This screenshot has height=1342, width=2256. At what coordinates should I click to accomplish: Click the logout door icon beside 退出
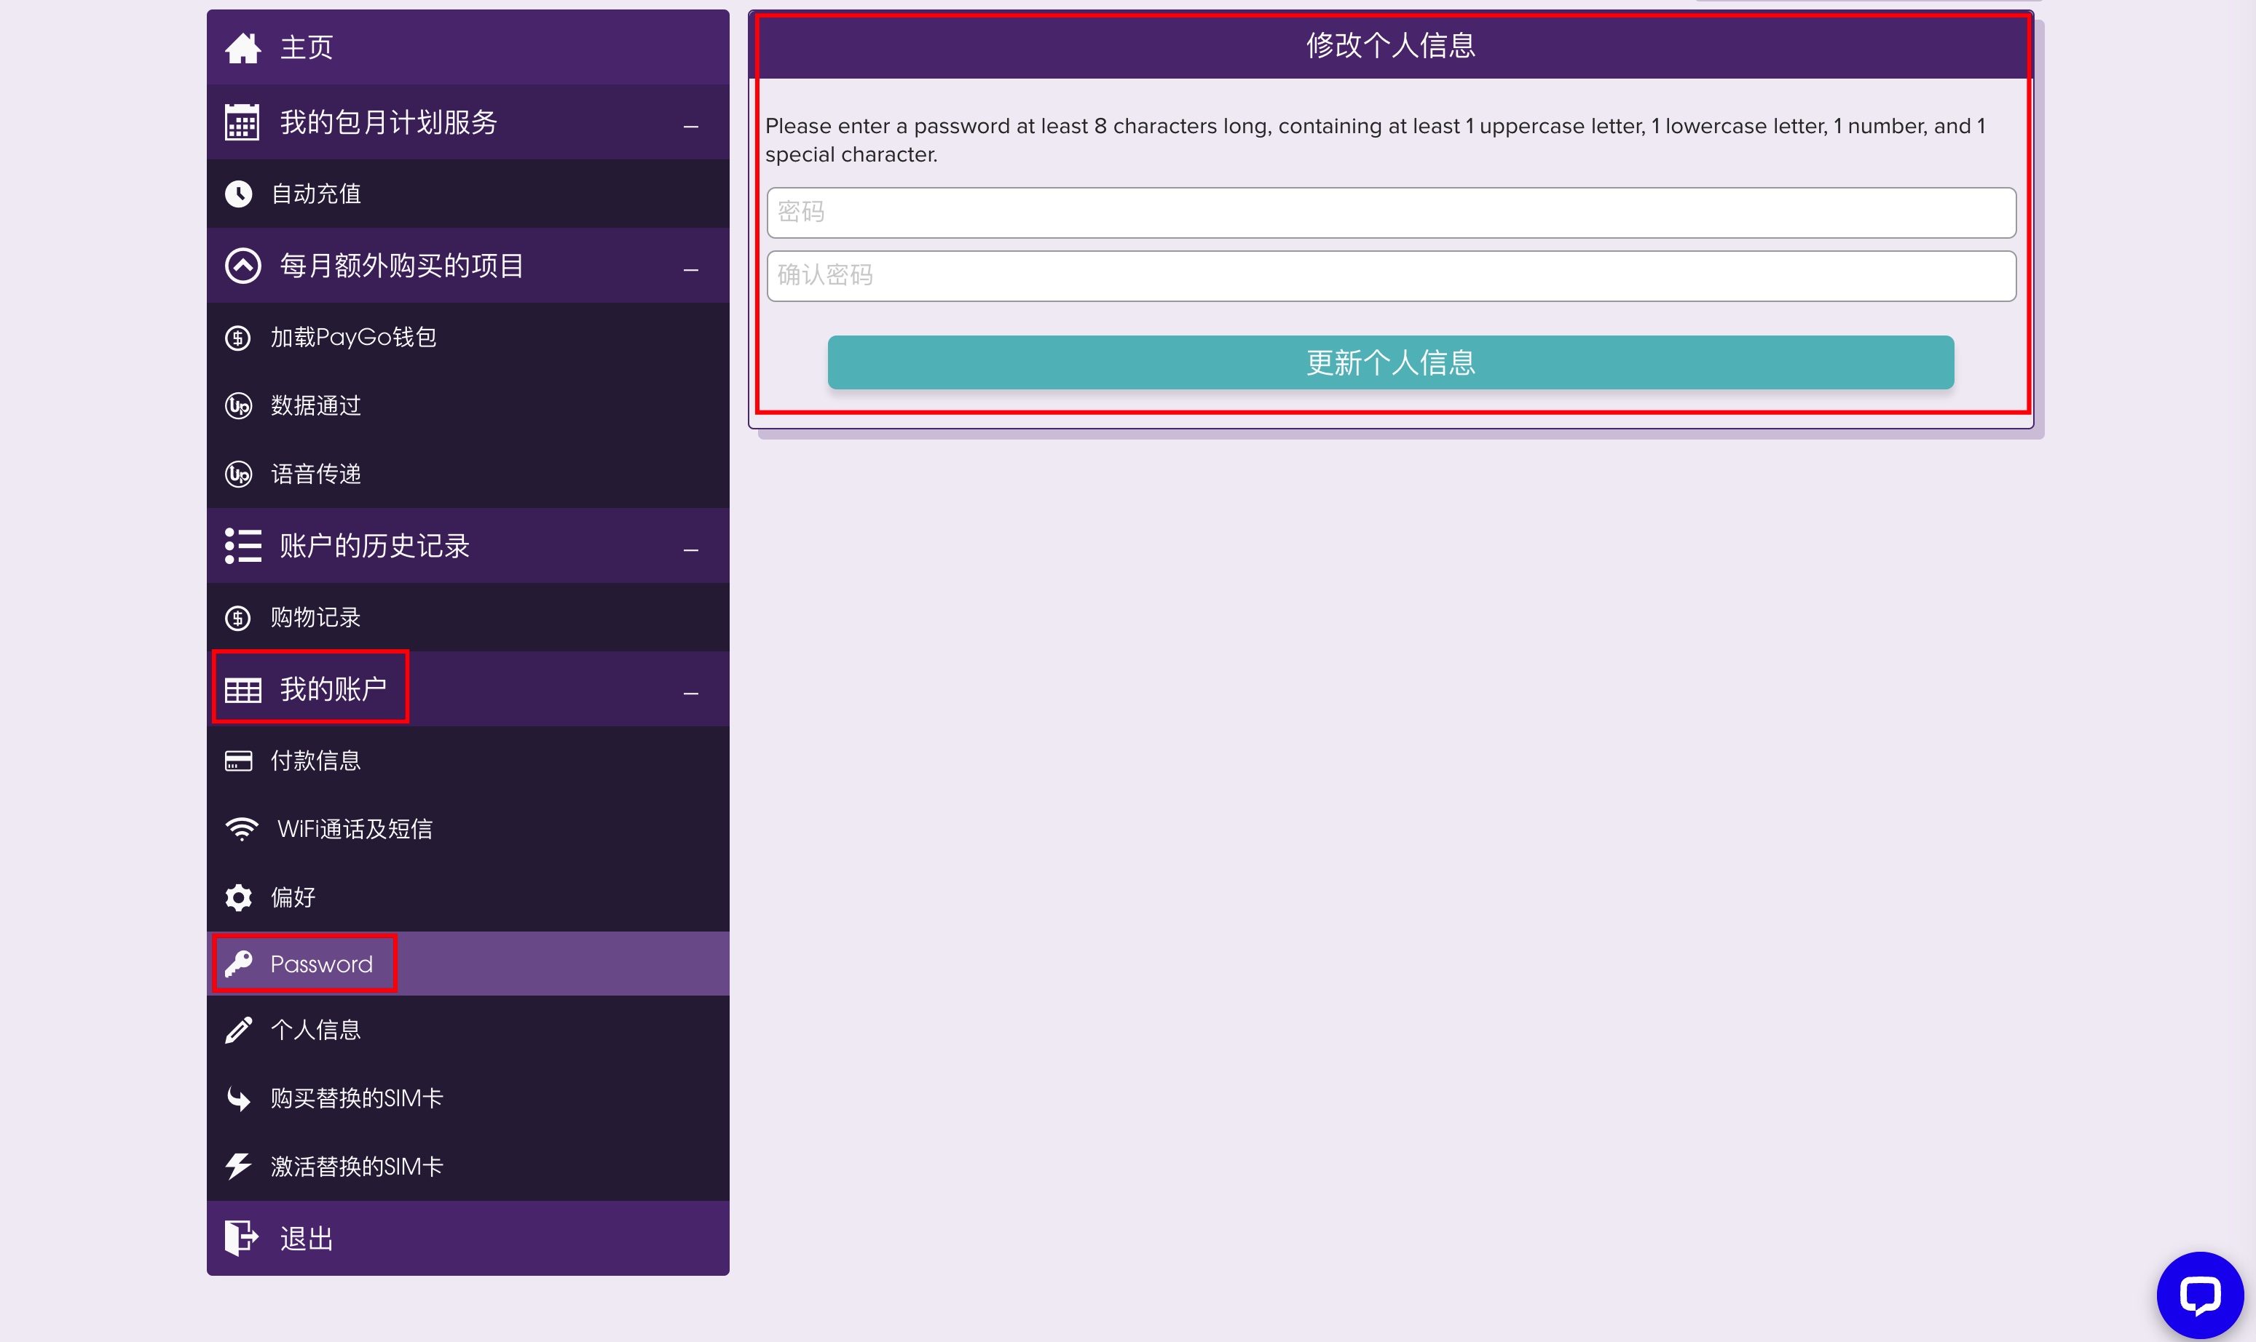point(242,1238)
